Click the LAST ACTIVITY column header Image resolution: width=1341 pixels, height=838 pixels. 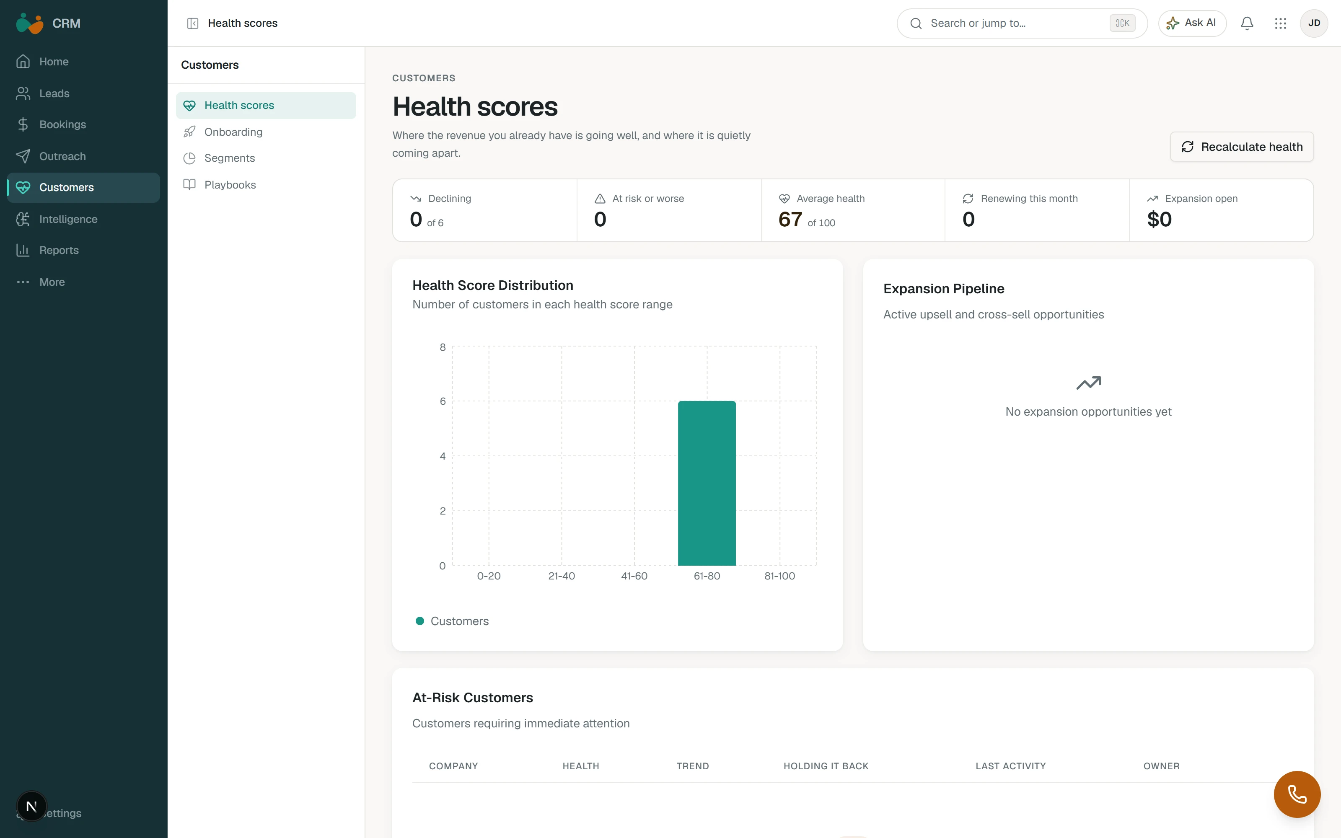click(1011, 766)
